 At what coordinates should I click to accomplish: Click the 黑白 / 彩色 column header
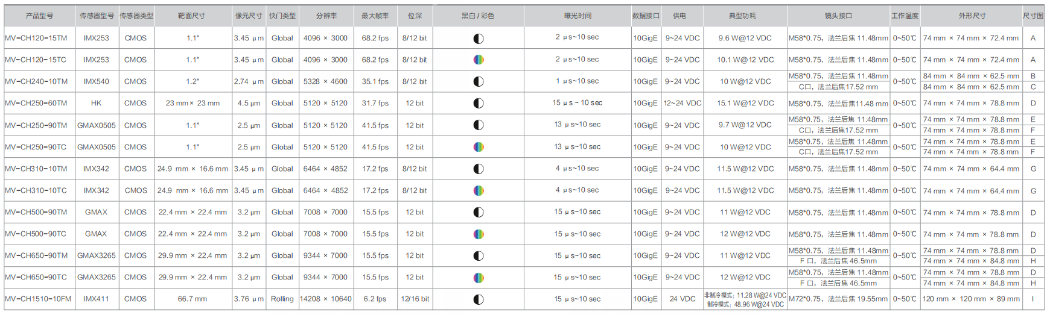(478, 16)
